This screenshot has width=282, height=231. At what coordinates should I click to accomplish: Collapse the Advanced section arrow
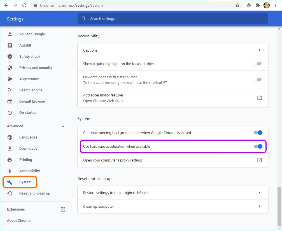point(63,126)
